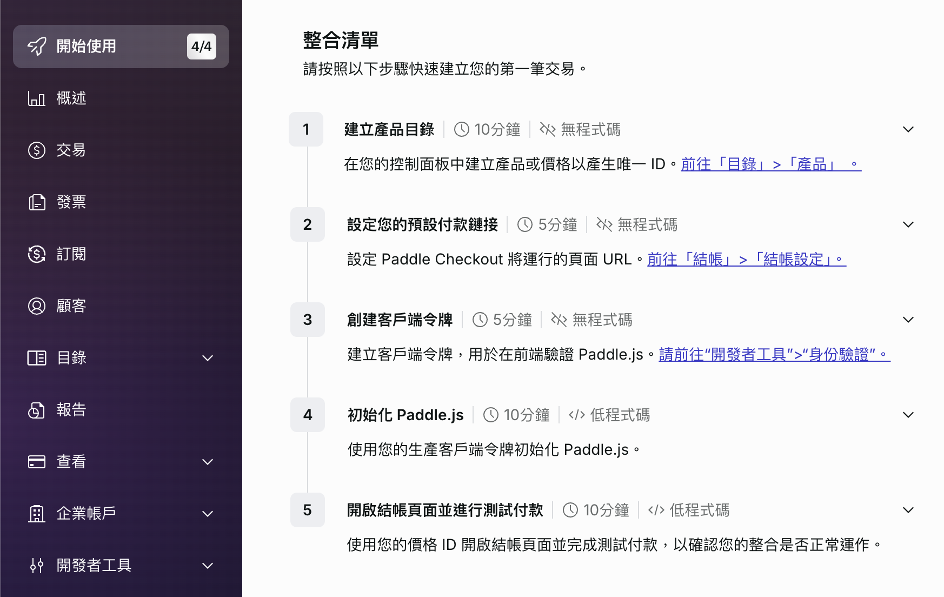Click the step number 2 box
Screen dimensions: 944x597
click(x=308, y=224)
